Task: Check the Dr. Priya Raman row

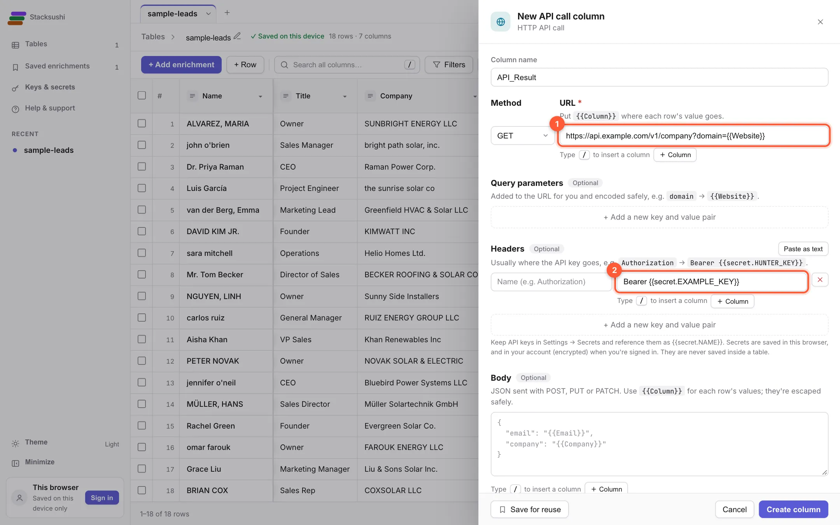Action: click(142, 167)
